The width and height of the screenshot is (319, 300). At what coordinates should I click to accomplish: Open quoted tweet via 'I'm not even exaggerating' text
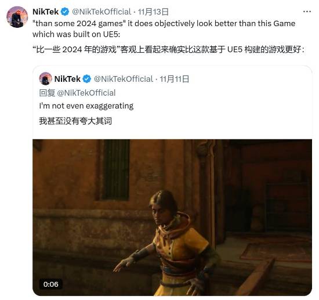click(86, 106)
